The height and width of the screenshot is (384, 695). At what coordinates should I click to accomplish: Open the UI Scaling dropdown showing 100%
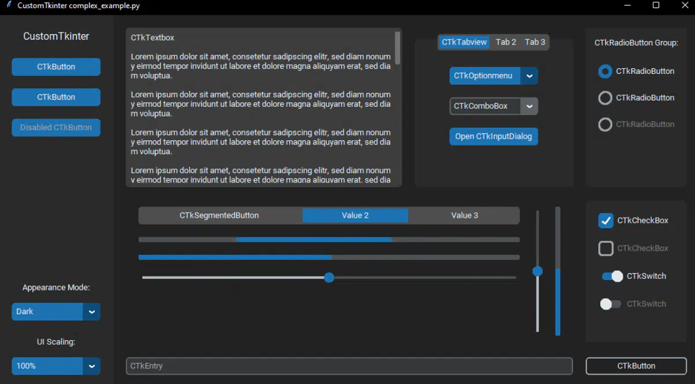56,366
